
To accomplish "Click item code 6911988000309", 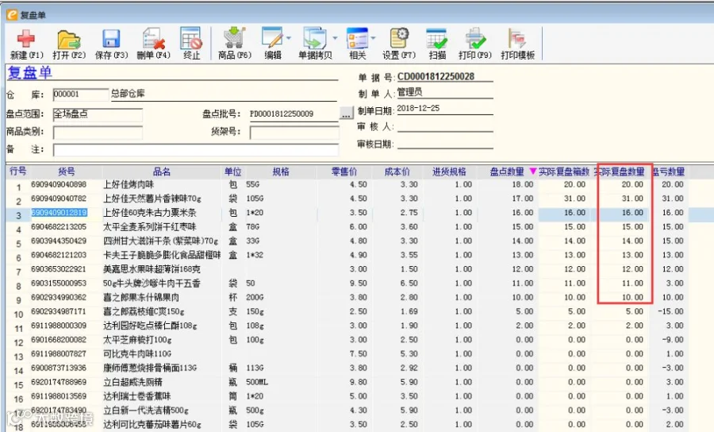I will tap(59, 326).
